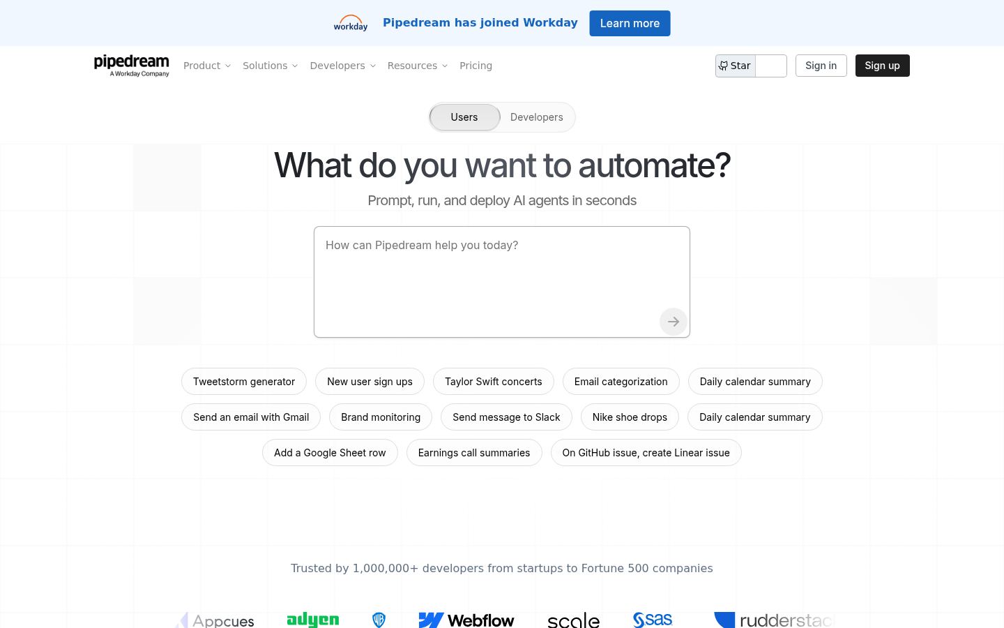
Task: Click the 'Pipedream has joined Workday' banner text
Action: pos(480,23)
